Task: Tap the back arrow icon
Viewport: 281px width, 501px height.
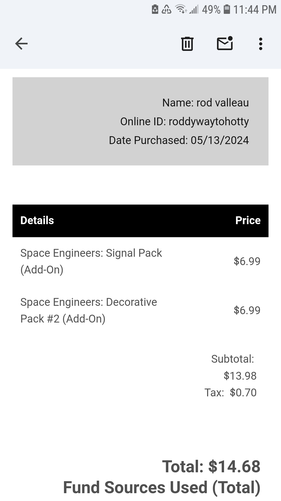Action: tap(21, 44)
